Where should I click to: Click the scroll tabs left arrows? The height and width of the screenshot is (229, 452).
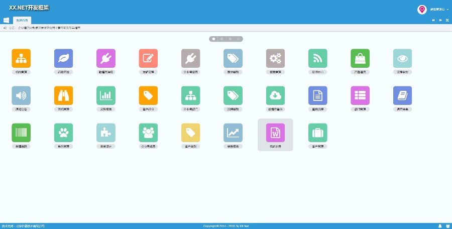pos(433,20)
